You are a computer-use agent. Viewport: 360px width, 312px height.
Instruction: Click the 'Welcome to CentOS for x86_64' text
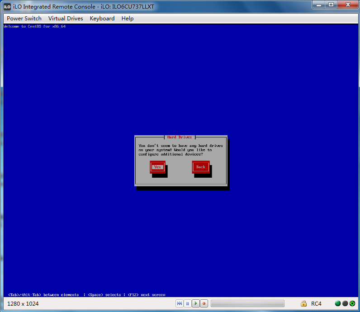[35, 26]
